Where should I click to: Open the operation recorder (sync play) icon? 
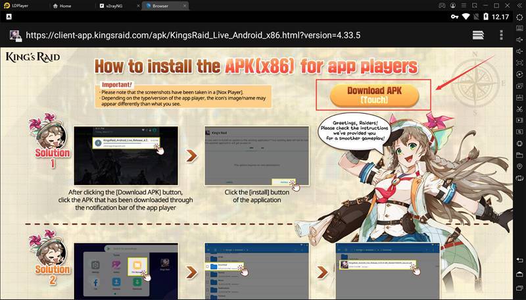click(x=519, y=74)
